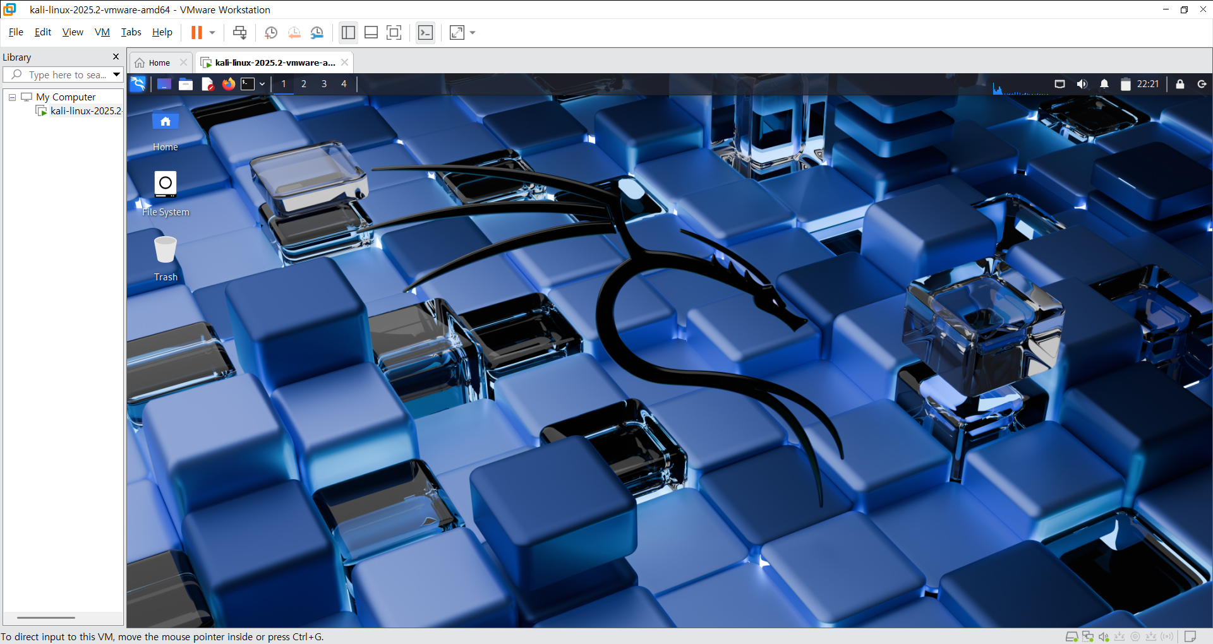
Task: Switch to workspace 2
Action: click(x=304, y=84)
